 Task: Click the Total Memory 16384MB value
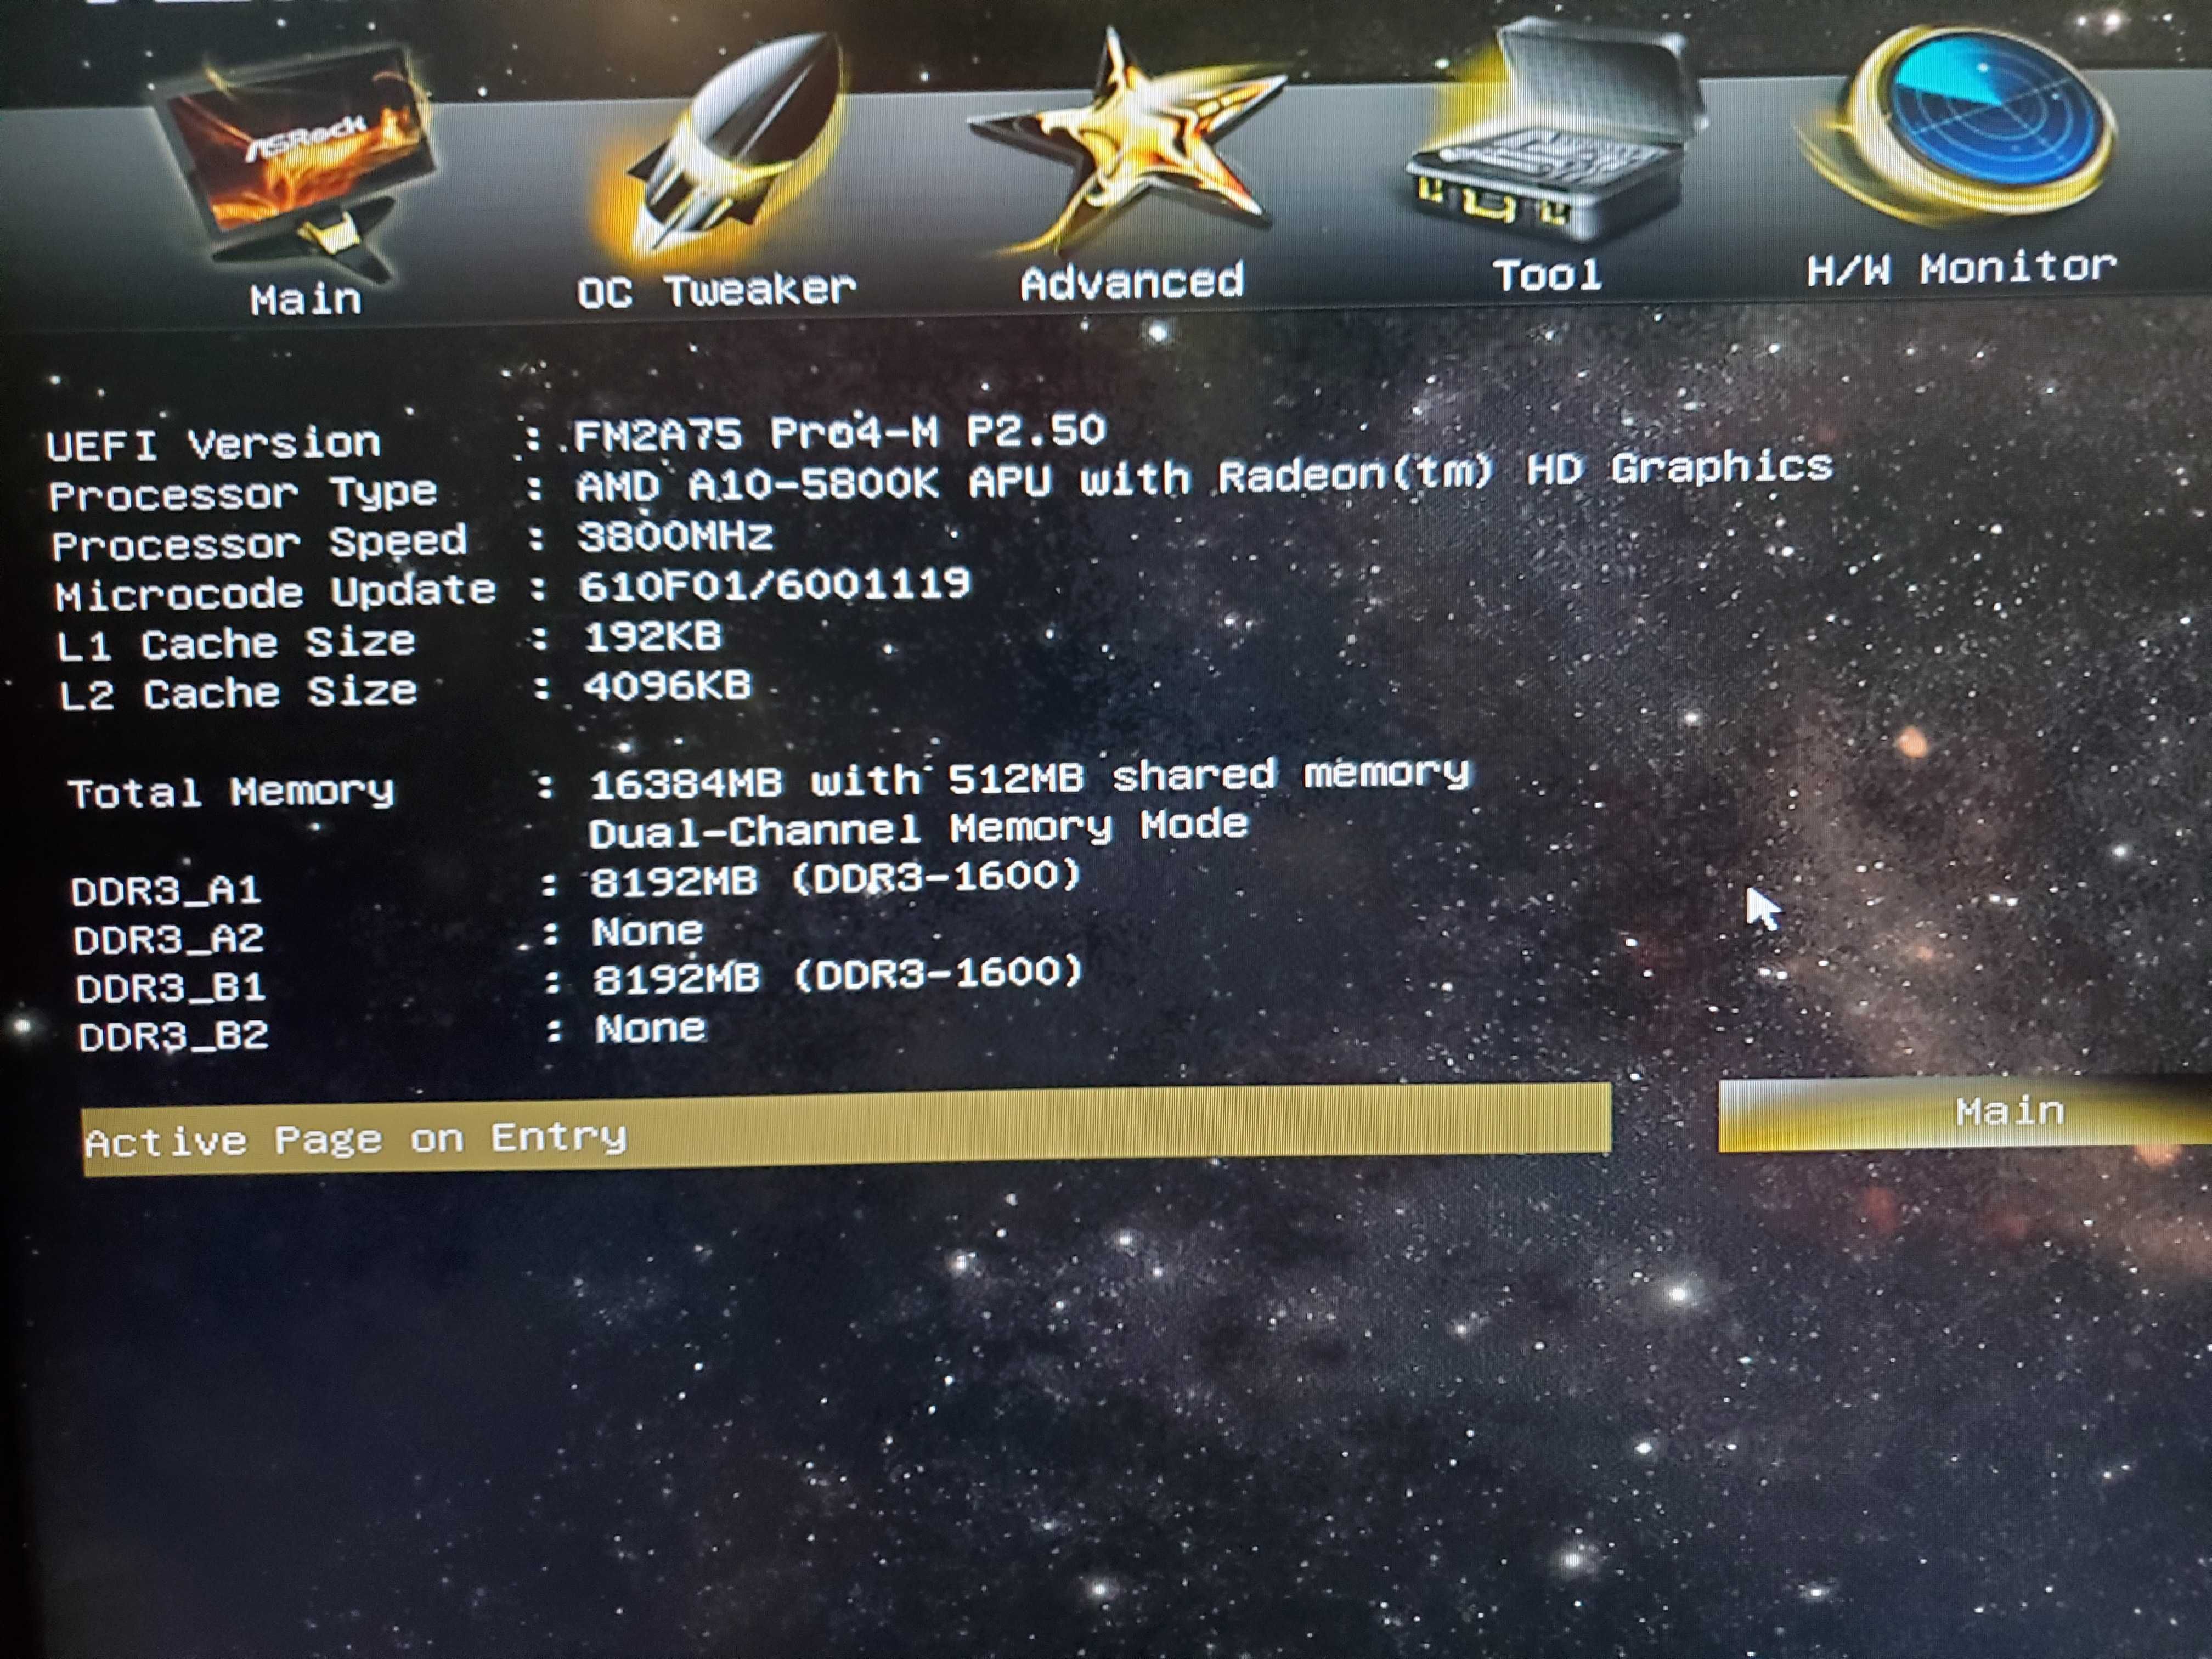pyautogui.click(x=1030, y=778)
